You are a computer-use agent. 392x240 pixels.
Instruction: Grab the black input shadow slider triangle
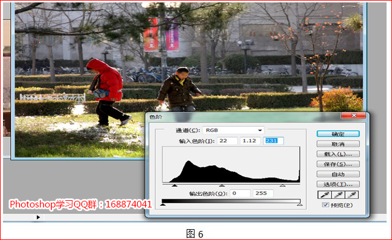point(175,186)
